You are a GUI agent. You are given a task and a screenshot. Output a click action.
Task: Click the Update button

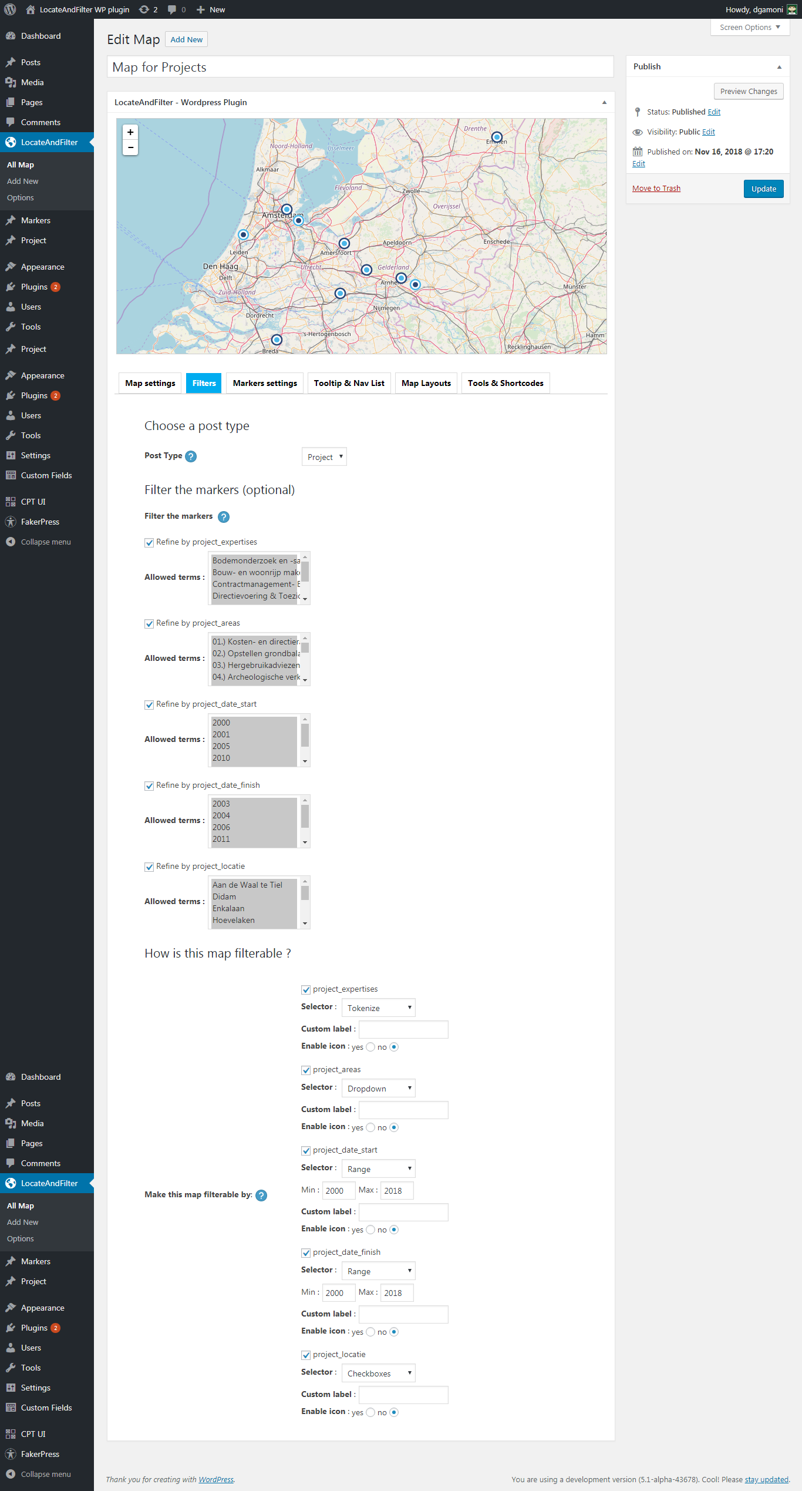click(763, 189)
